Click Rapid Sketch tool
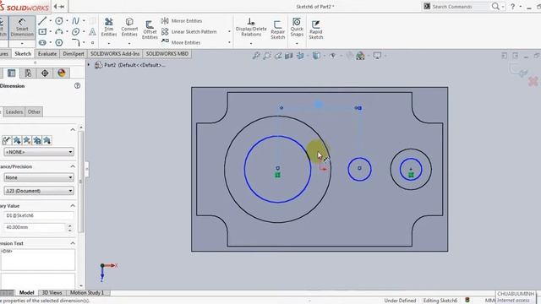Screen dimensions: 541x304 point(315,30)
